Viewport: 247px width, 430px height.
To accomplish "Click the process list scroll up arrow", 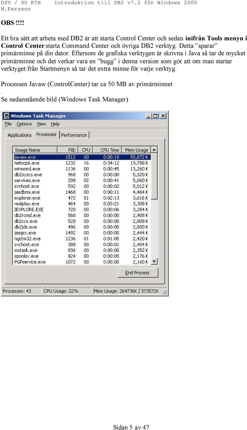I will click(x=154, y=150).
